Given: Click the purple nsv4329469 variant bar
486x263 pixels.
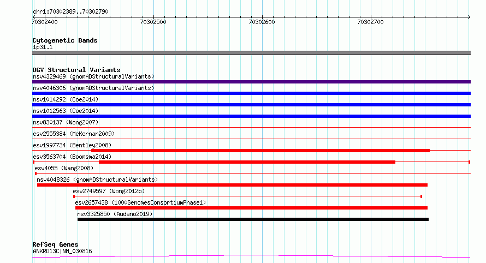Looking at the screenshot, I should point(251,82).
